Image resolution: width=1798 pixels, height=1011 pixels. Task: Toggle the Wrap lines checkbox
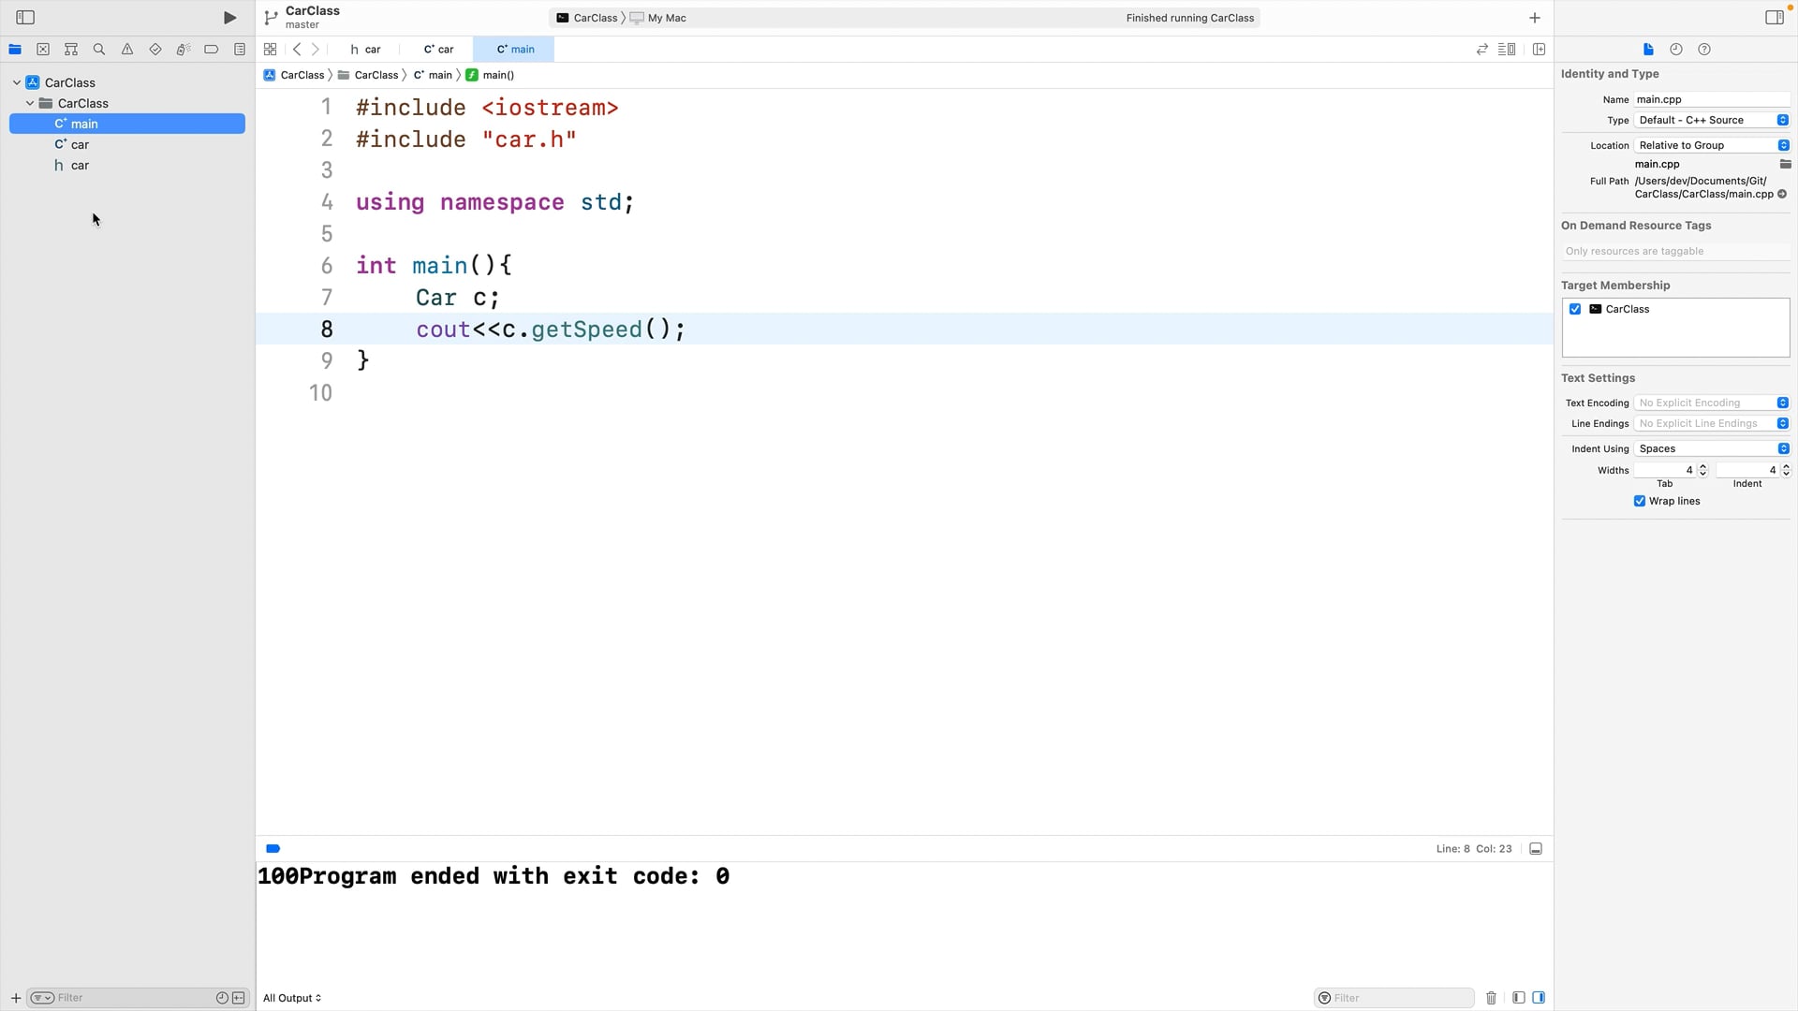coord(1640,501)
